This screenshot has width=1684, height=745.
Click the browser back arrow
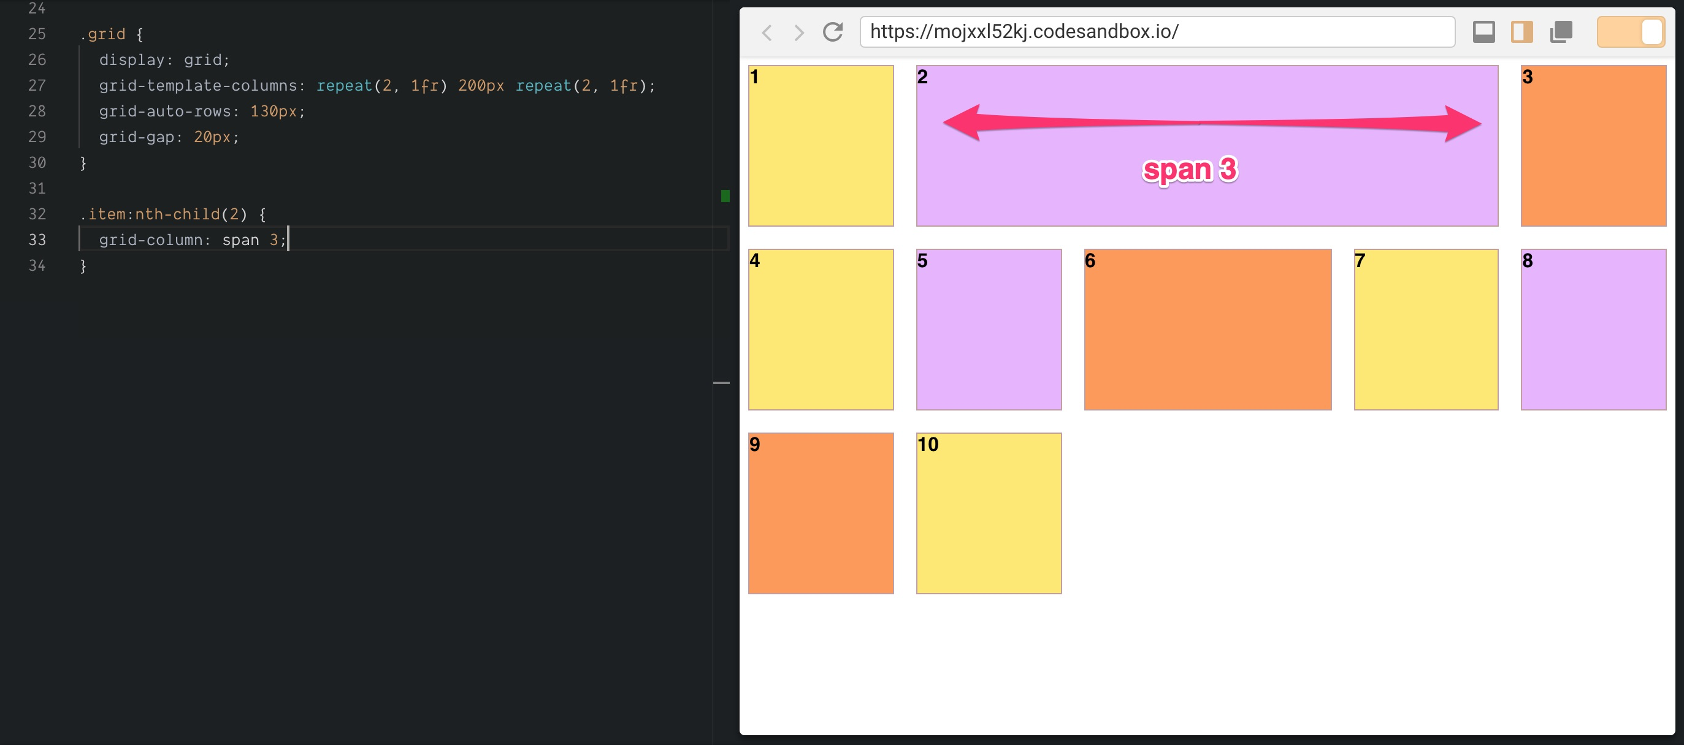click(x=767, y=32)
